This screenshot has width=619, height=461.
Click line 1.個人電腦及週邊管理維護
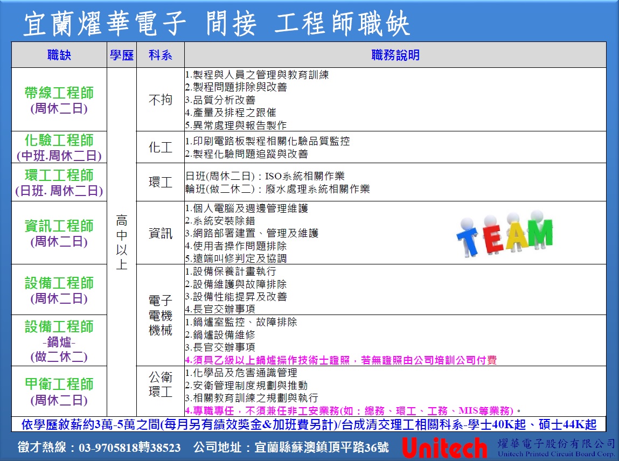click(246, 208)
